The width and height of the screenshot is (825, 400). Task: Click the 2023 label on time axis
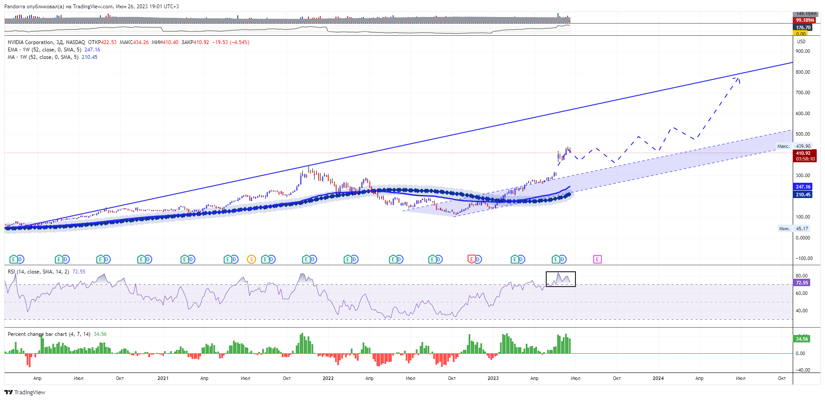(493, 378)
